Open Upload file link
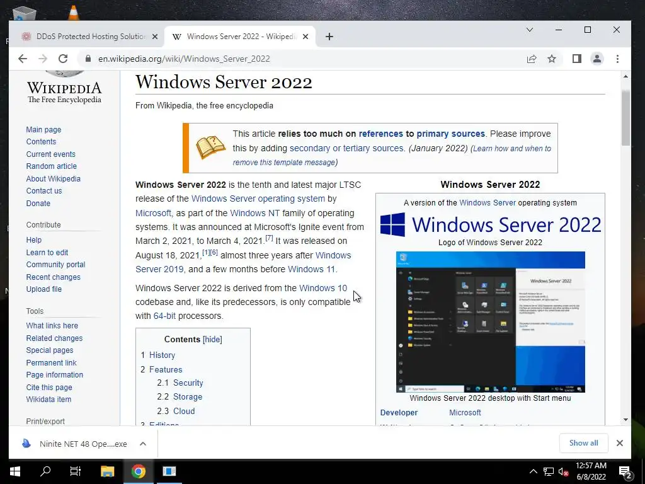 click(44, 289)
